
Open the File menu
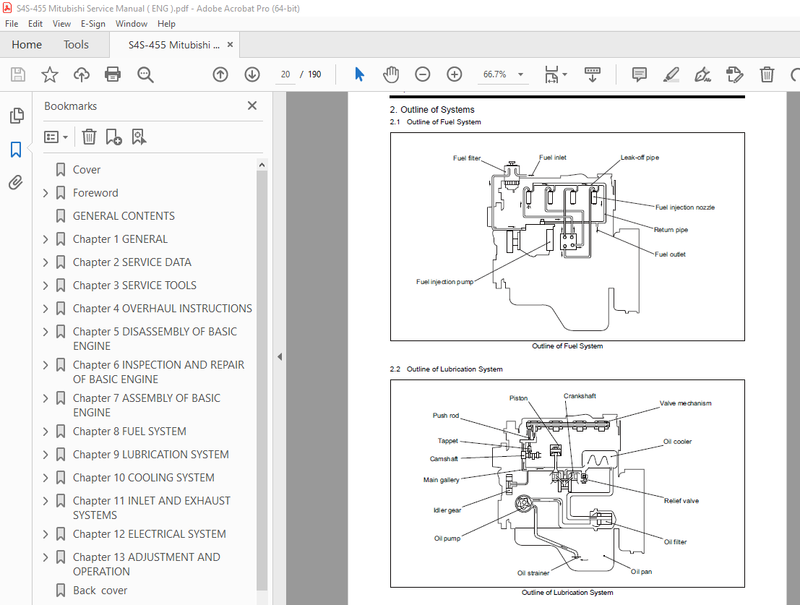pos(12,23)
